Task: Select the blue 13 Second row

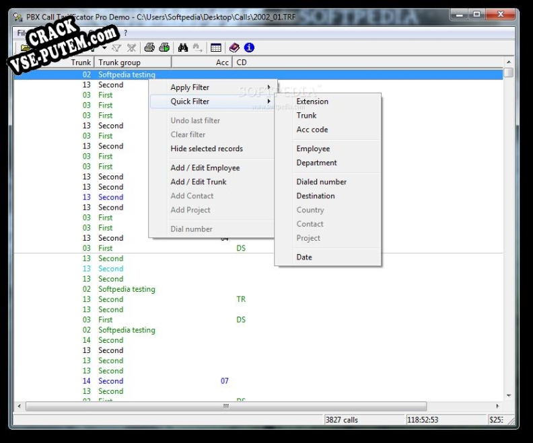Action: tap(258, 197)
